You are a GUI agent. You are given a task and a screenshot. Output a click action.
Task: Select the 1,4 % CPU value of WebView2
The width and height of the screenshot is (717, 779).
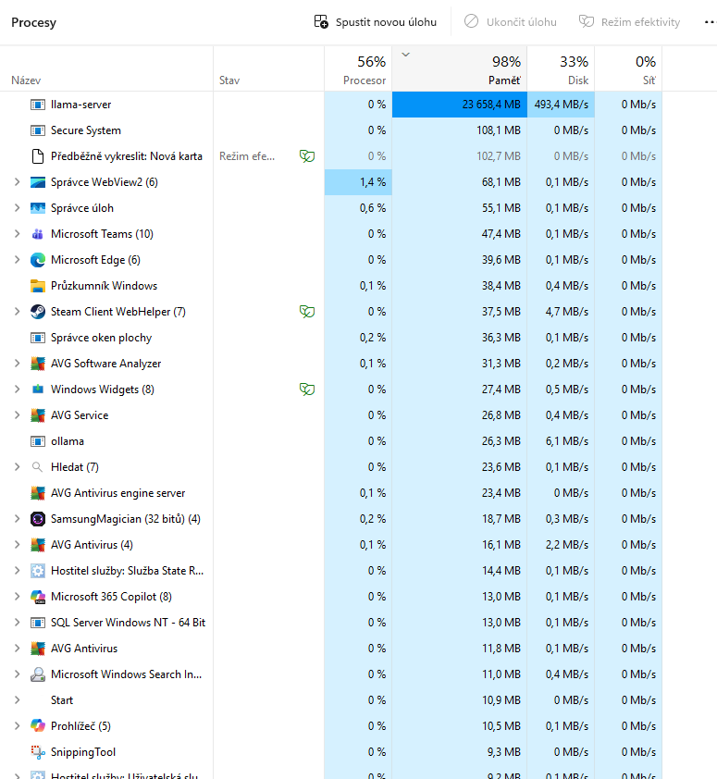[373, 182]
